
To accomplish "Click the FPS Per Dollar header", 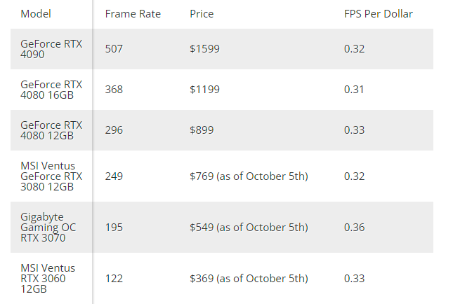I will pyautogui.click(x=378, y=14).
